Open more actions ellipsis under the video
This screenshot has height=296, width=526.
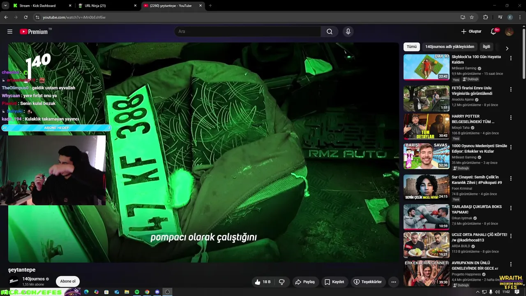[x=394, y=282]
